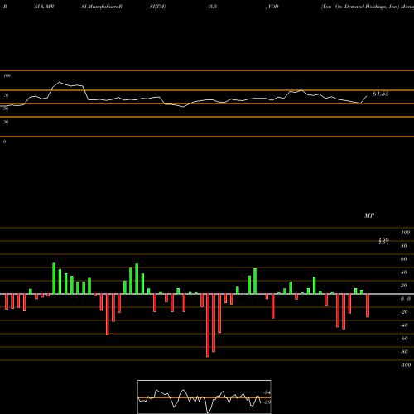
Task: Click the MR axis label -60
Action: (404, 339)
